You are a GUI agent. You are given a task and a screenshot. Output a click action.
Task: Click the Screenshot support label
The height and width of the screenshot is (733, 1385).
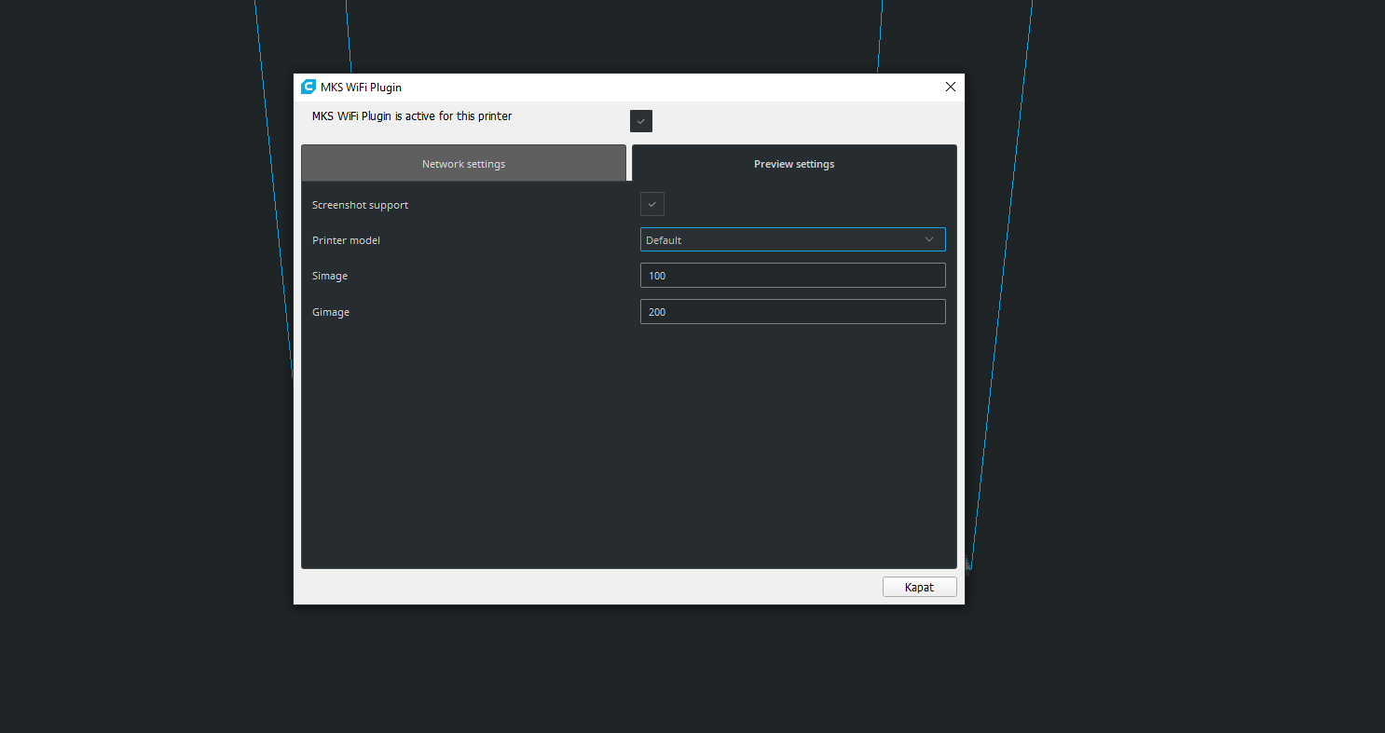coord(360,204)
